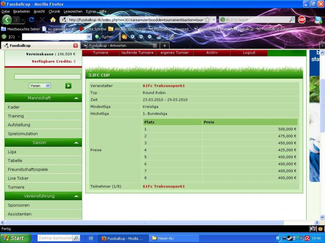Collapse the Vereinsführung section
This screenshot has width=325, height=243.
coord(76,196)
